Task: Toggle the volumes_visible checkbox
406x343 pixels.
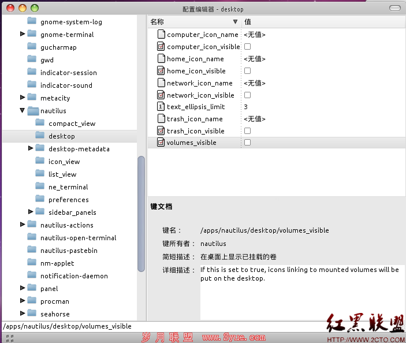Action: 248,143
